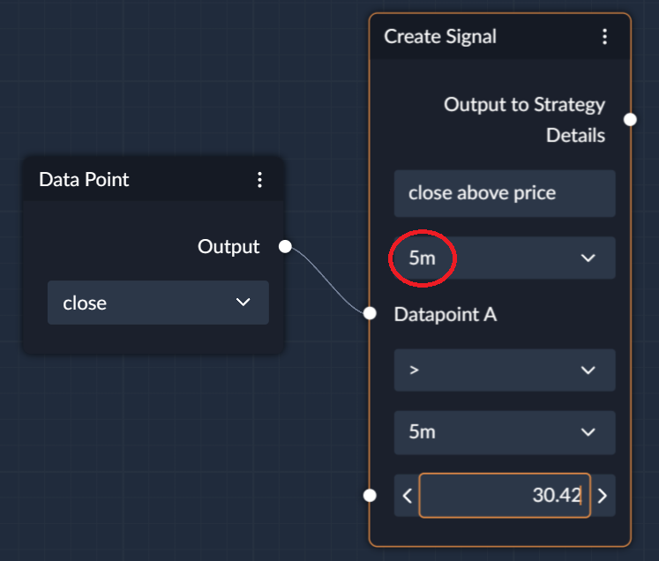Select the Datapoint A input connector
659x561 pixels.
(x=370, y=313)
